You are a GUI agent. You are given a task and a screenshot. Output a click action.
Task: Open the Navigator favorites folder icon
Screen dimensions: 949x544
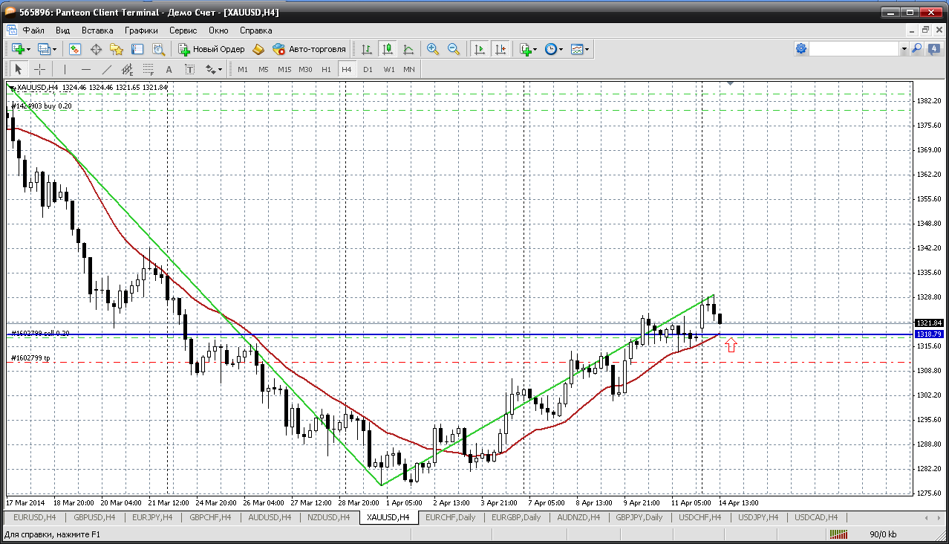(x=117, y=49)
